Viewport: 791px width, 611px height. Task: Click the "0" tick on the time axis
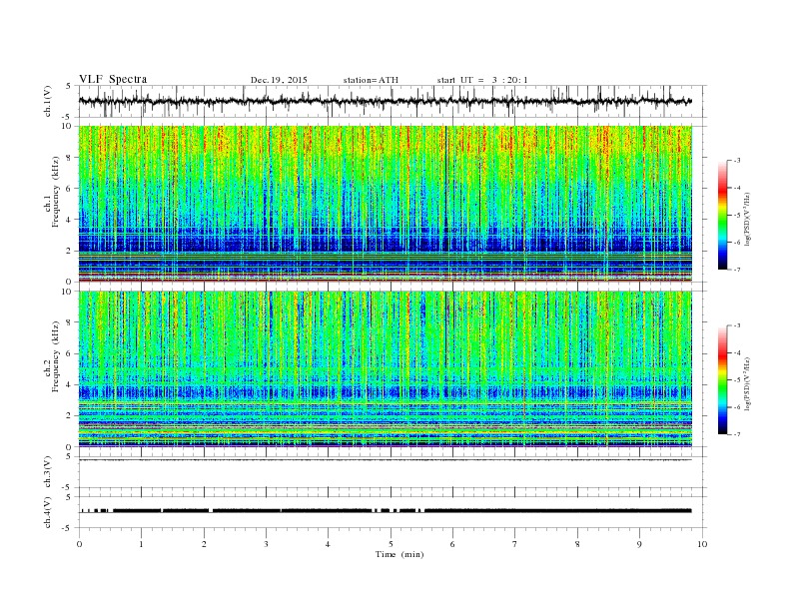79,544
